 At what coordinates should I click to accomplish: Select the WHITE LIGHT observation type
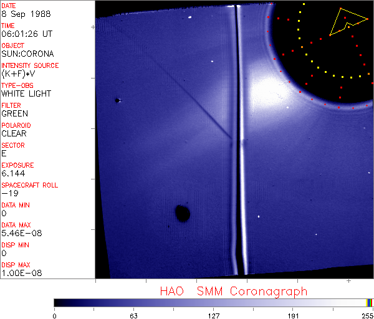tap(26, 93)
